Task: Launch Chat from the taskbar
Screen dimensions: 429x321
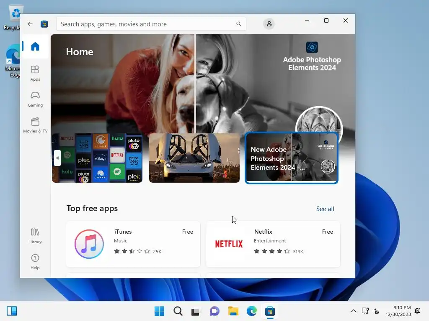Action: tap(214, 311)
